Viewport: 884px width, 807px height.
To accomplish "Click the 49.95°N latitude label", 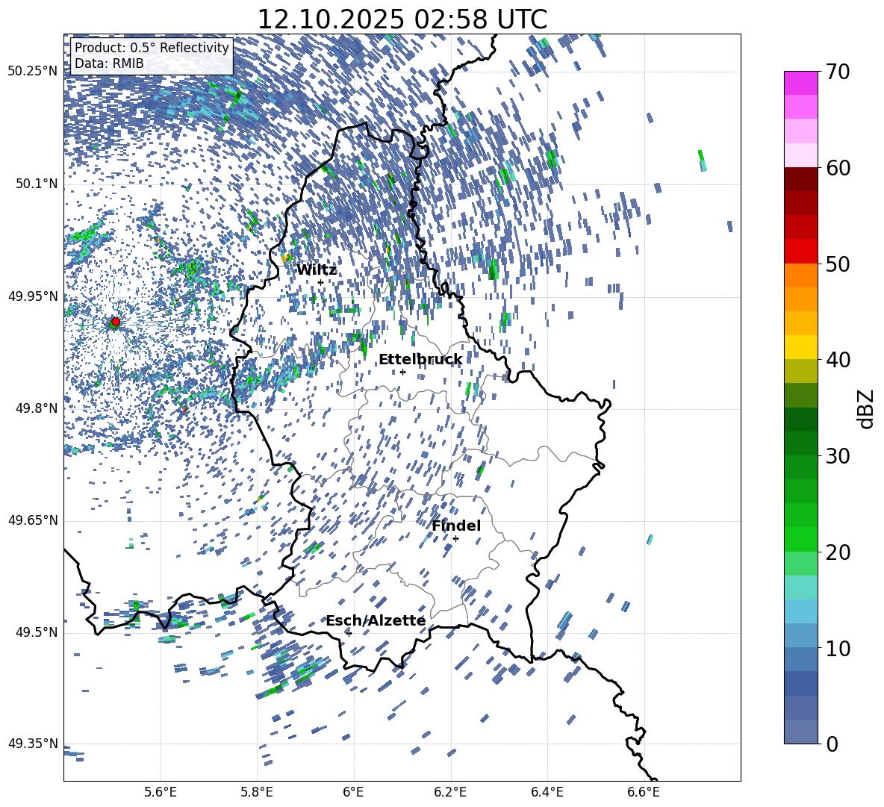I will (x=33, y=296).
